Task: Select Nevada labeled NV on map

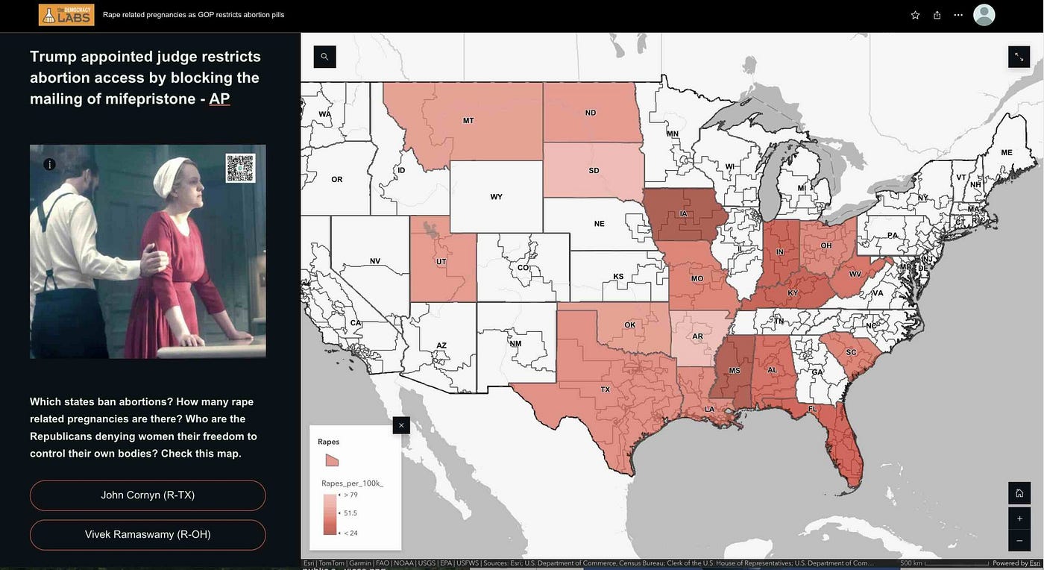Action: (375, 261)
